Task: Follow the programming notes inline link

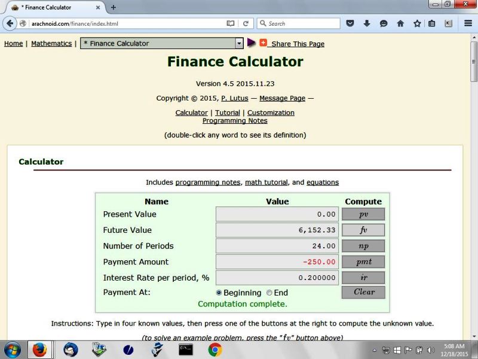Action: click(x=208, y=182)
